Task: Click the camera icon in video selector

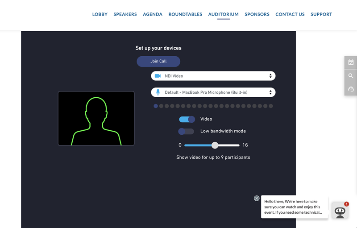Action: [158, 76]
